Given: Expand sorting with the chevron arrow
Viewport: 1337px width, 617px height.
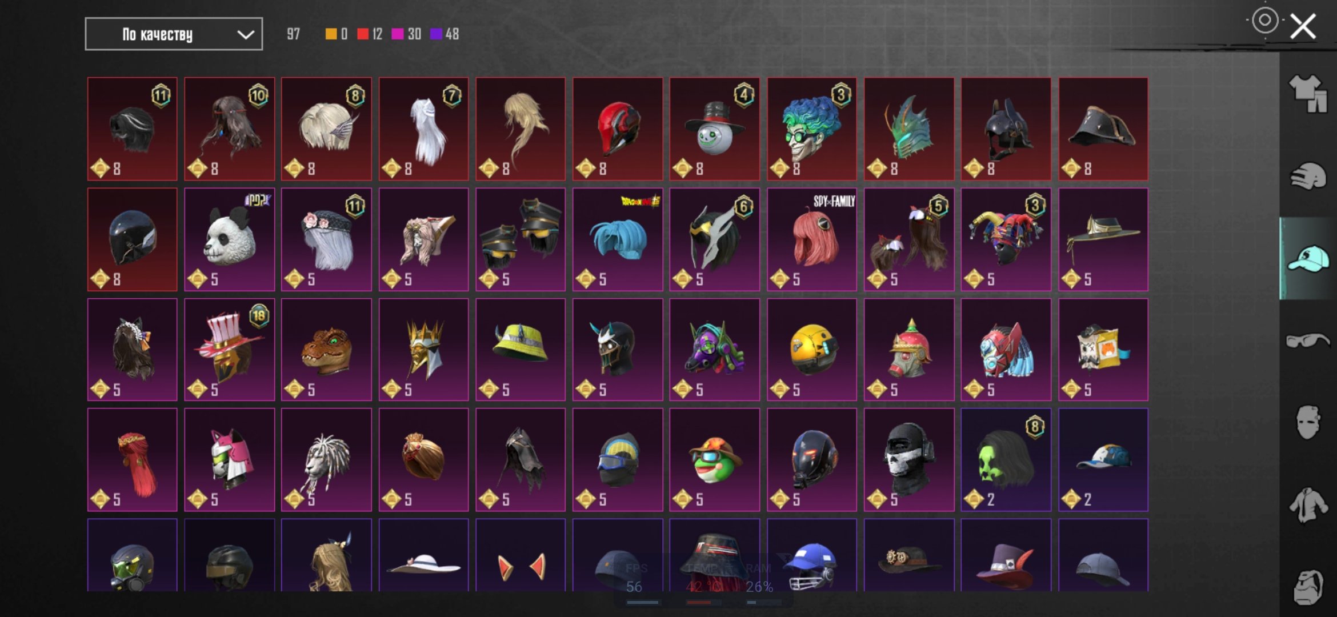Looking at the screenshot, I should [246, 34].
